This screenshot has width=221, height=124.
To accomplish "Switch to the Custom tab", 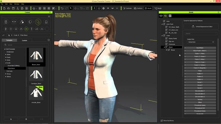I will [24, 40].
